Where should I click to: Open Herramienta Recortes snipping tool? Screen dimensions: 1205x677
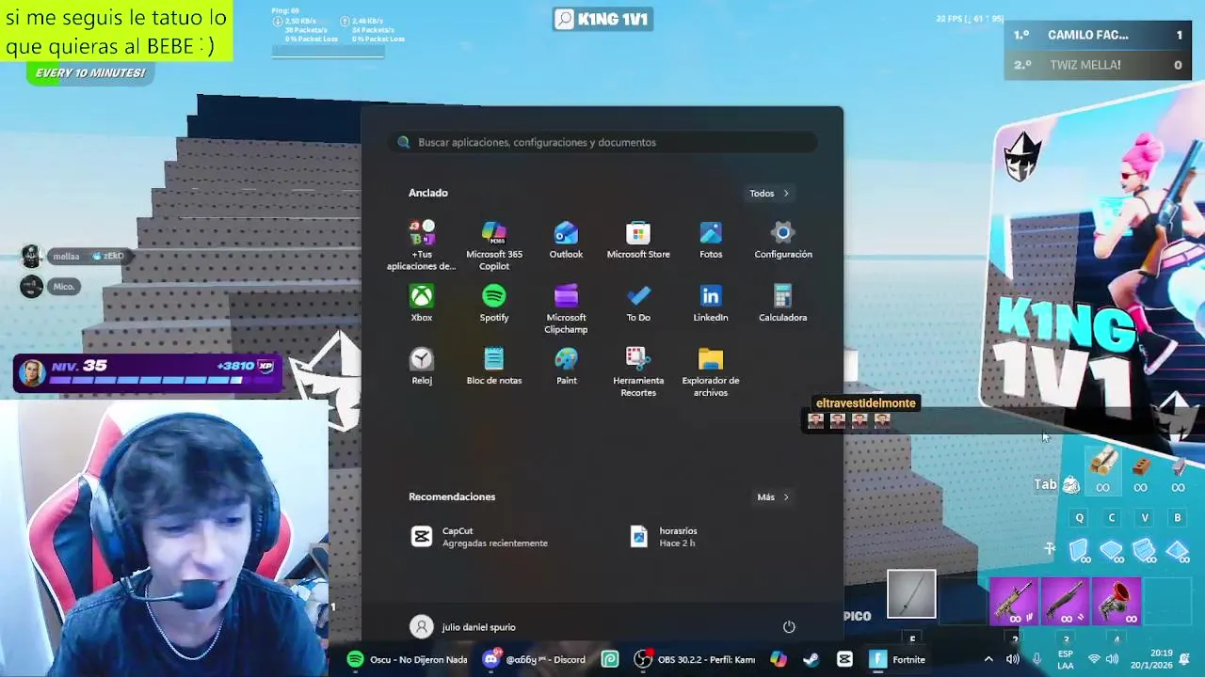[x=638, y=372]
